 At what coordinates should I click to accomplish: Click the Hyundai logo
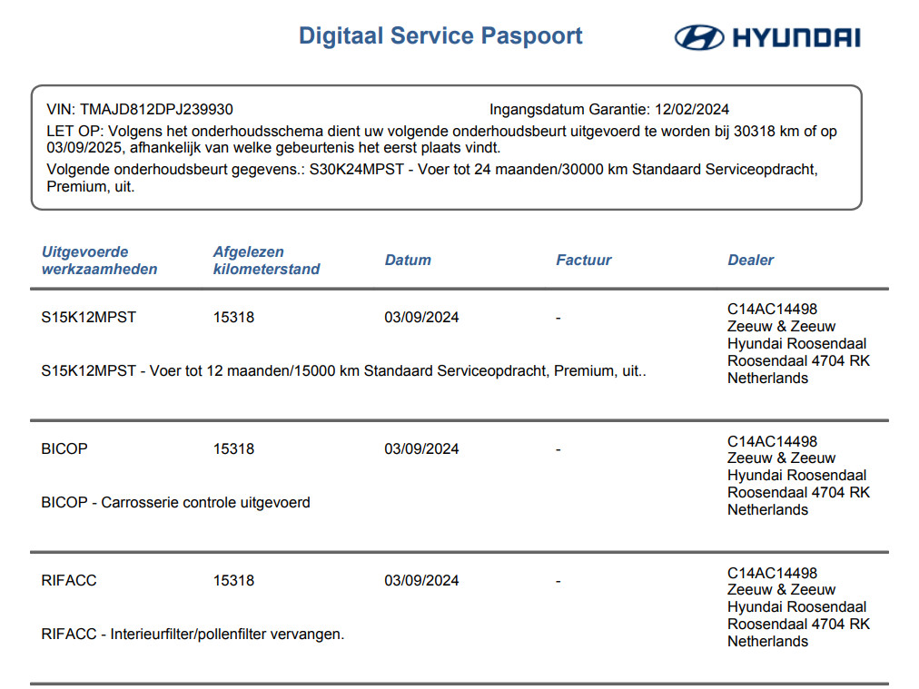[766, 37]
